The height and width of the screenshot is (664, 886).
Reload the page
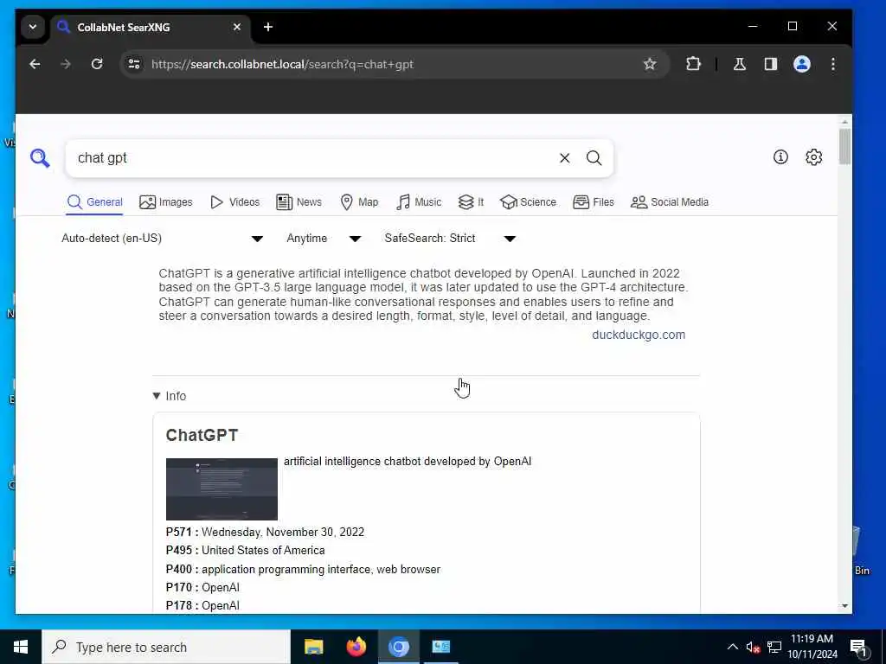(x=97, y=64)
